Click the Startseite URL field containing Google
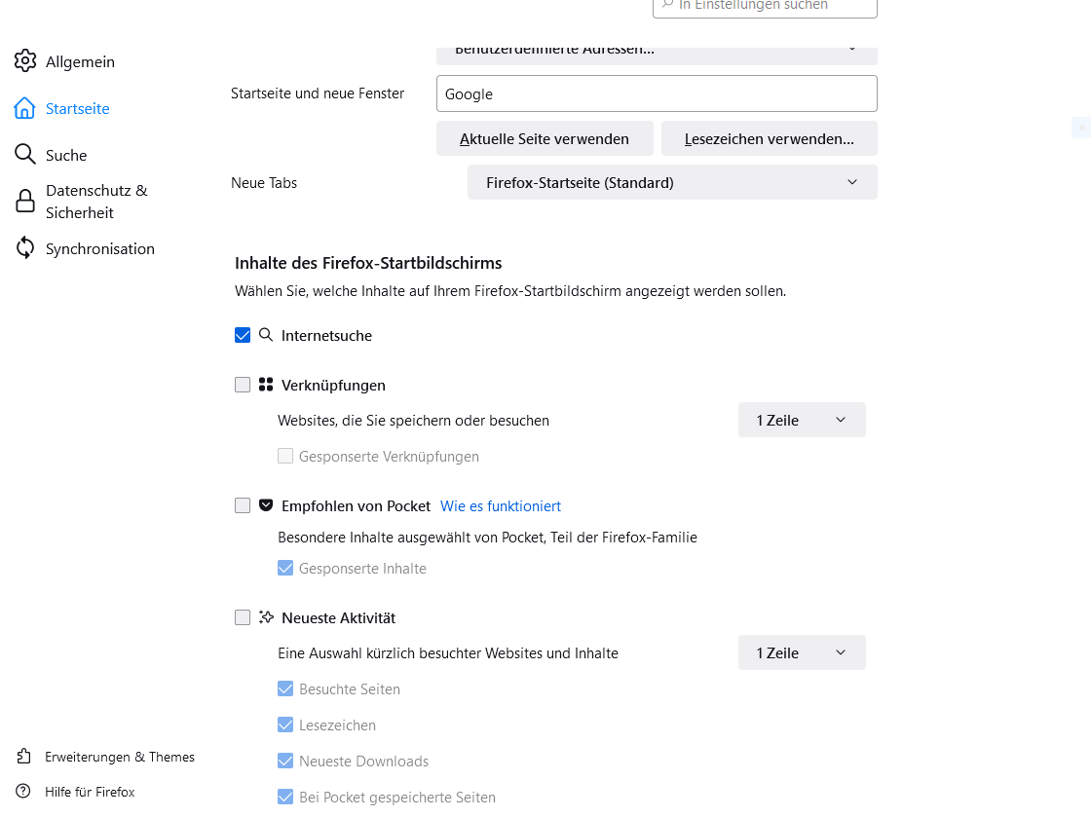1091x818 pixels. point(657,93)
